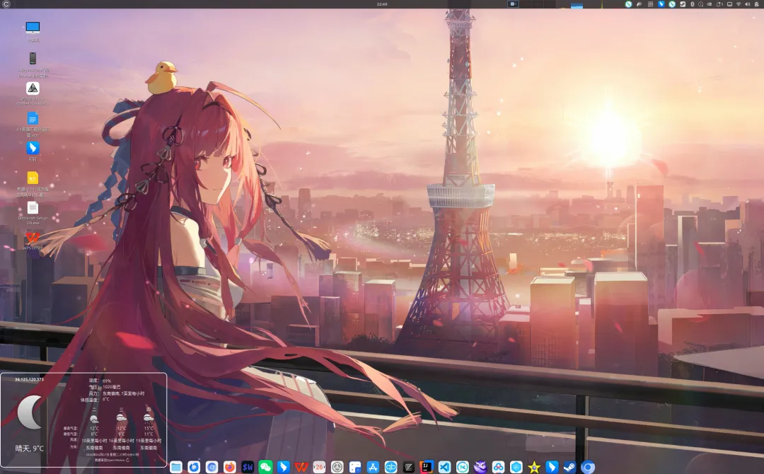This screenshot has height=474, width=764.
Task: Open the file manager in the dock
Action: [x=176, y=467]
